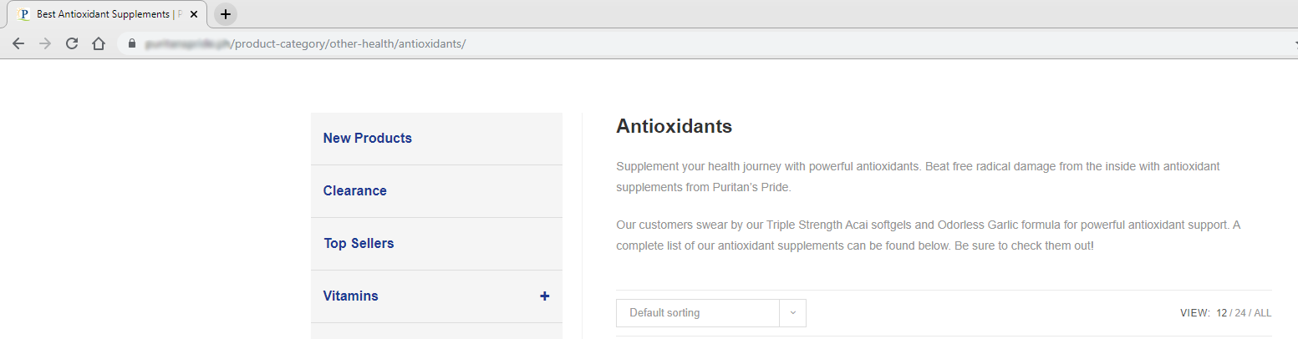Go to the Clearance category
Screen dimensions: 1298x339
coord(354,190)
